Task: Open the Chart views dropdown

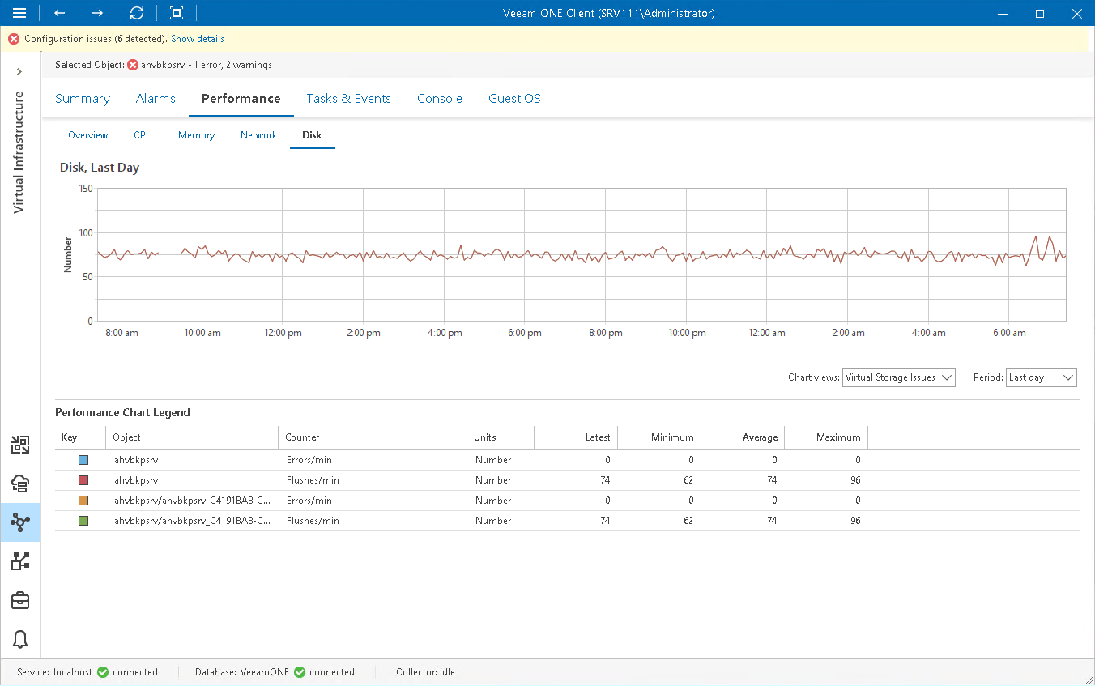Action: (898, 377)
